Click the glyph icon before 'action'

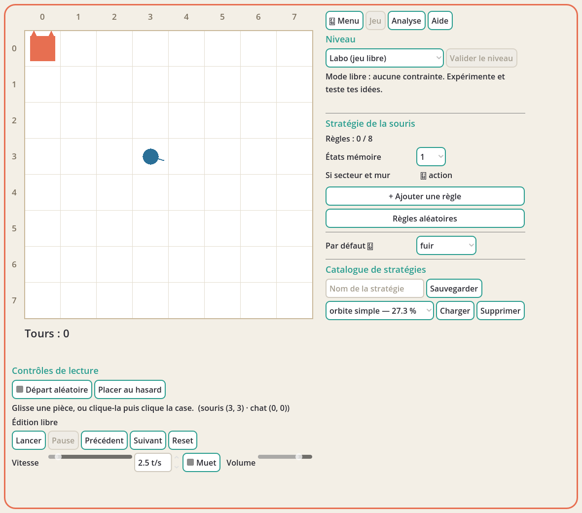pyautogui.click(x=423, y=176)
